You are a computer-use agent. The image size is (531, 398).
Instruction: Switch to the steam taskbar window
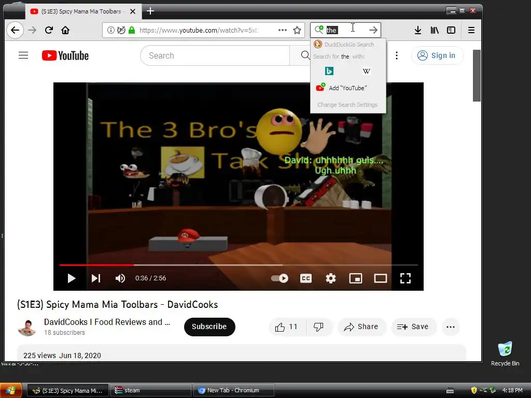[151, 390]
